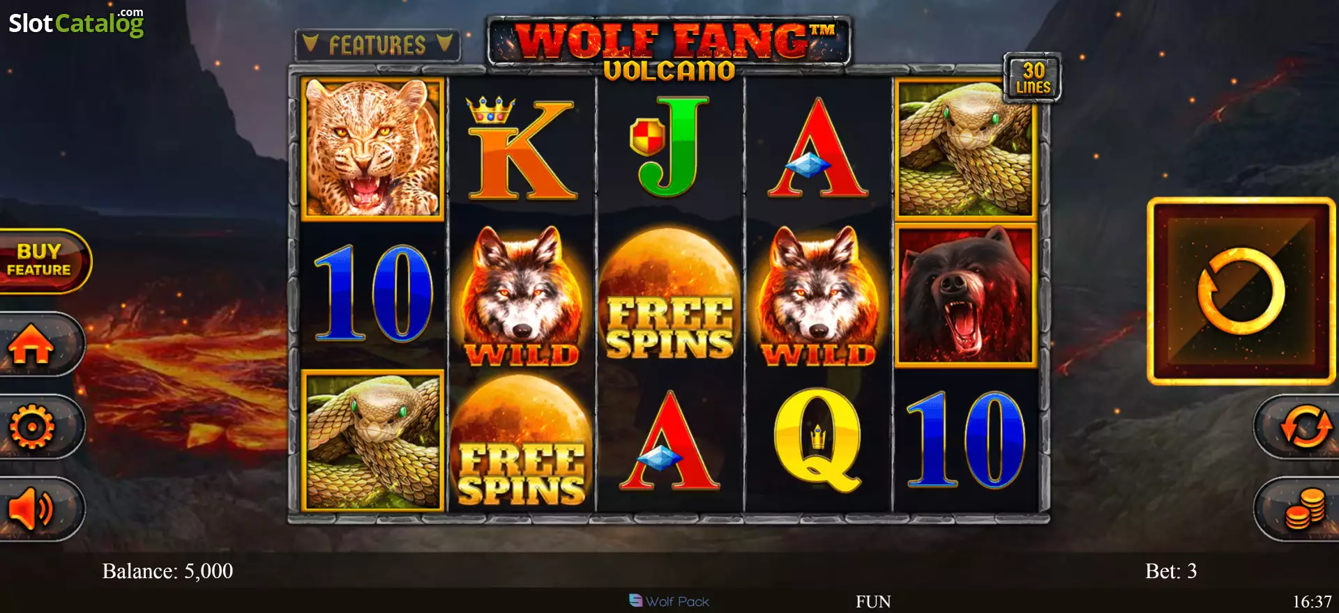This screenshot has width=1339, height=613.
Task: Click the large spin button
Action: [x=1241, y=291]
